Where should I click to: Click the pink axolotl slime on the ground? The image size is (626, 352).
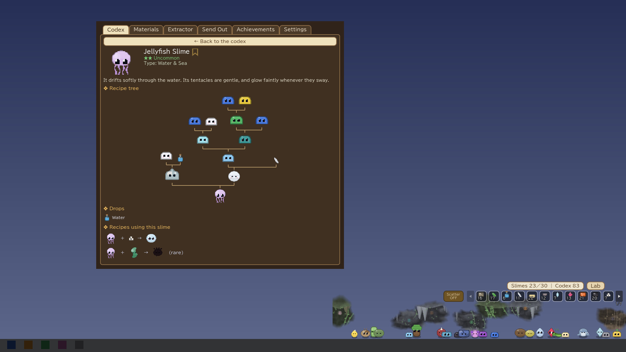click(475, 333)
